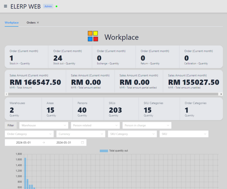Click the Workplace colored squares logo
Viewport: 227px width, 189px height.
tap(93, 36)
